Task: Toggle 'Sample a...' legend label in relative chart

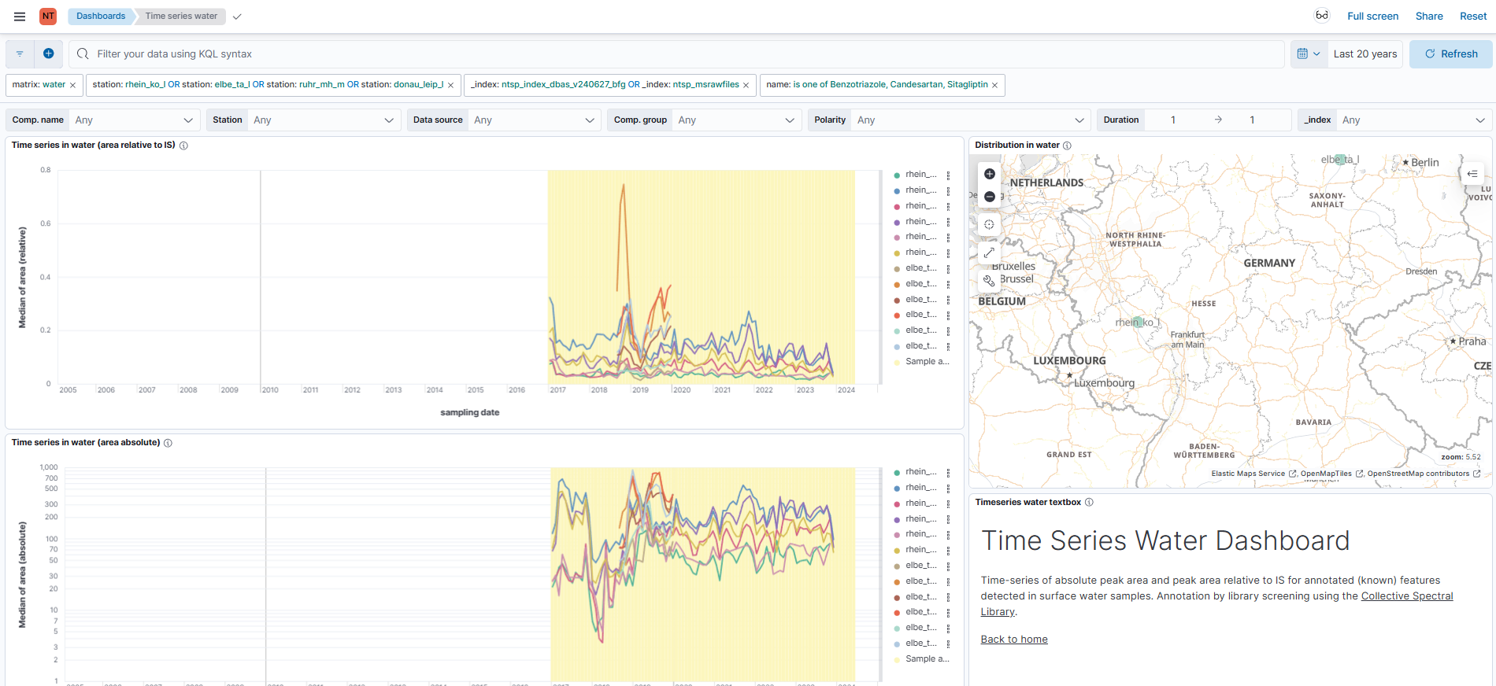Action: click(x=927, y=362)
